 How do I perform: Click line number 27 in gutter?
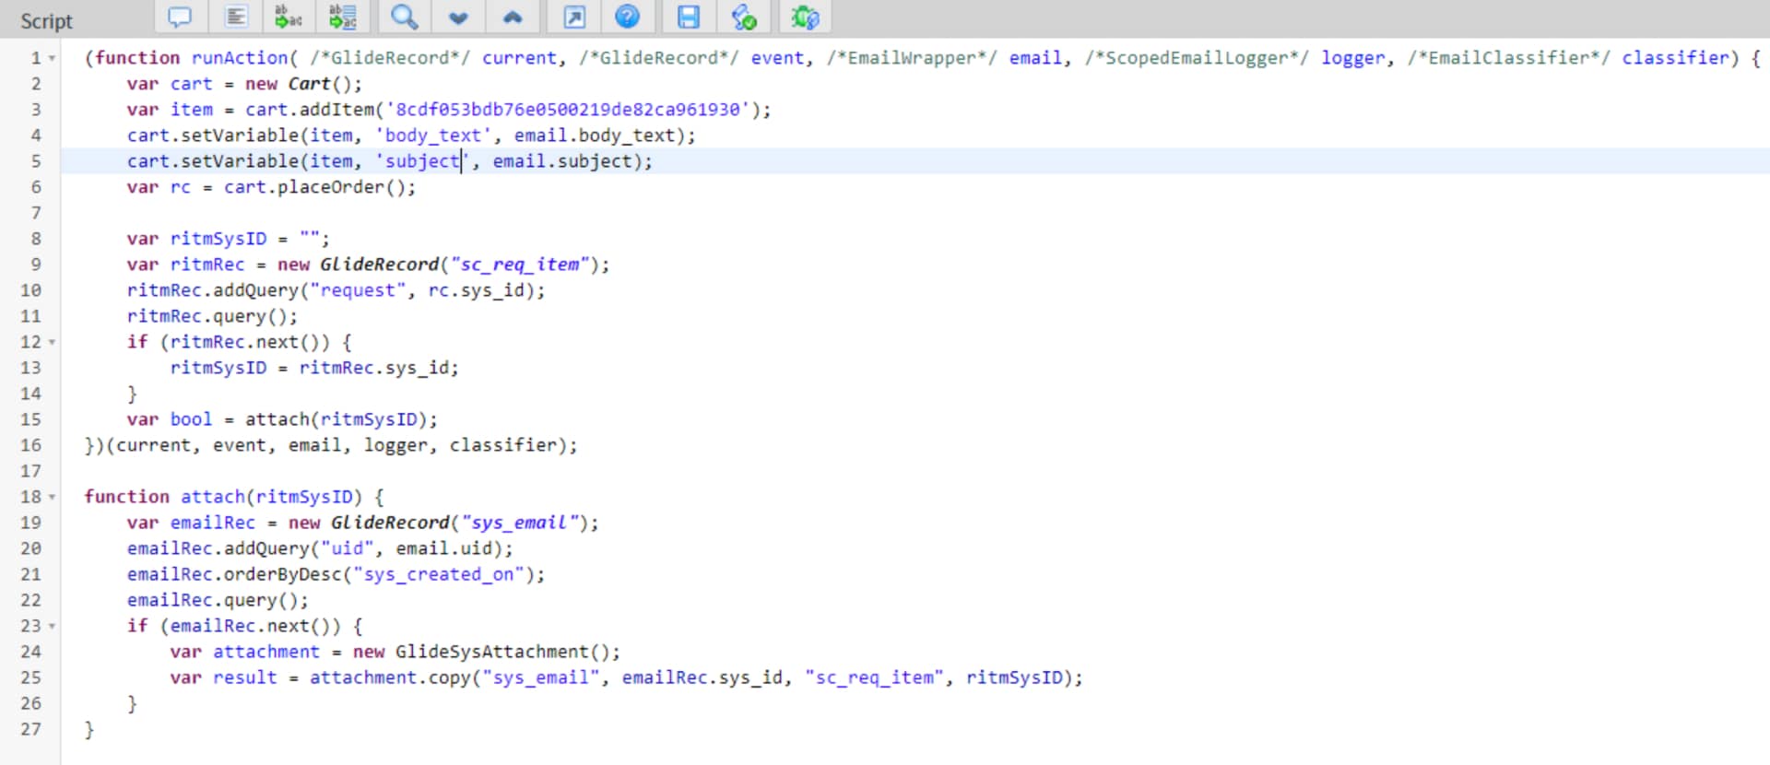[30, 729]
